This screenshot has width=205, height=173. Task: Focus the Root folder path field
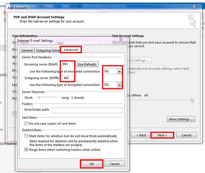coord(87,110)
